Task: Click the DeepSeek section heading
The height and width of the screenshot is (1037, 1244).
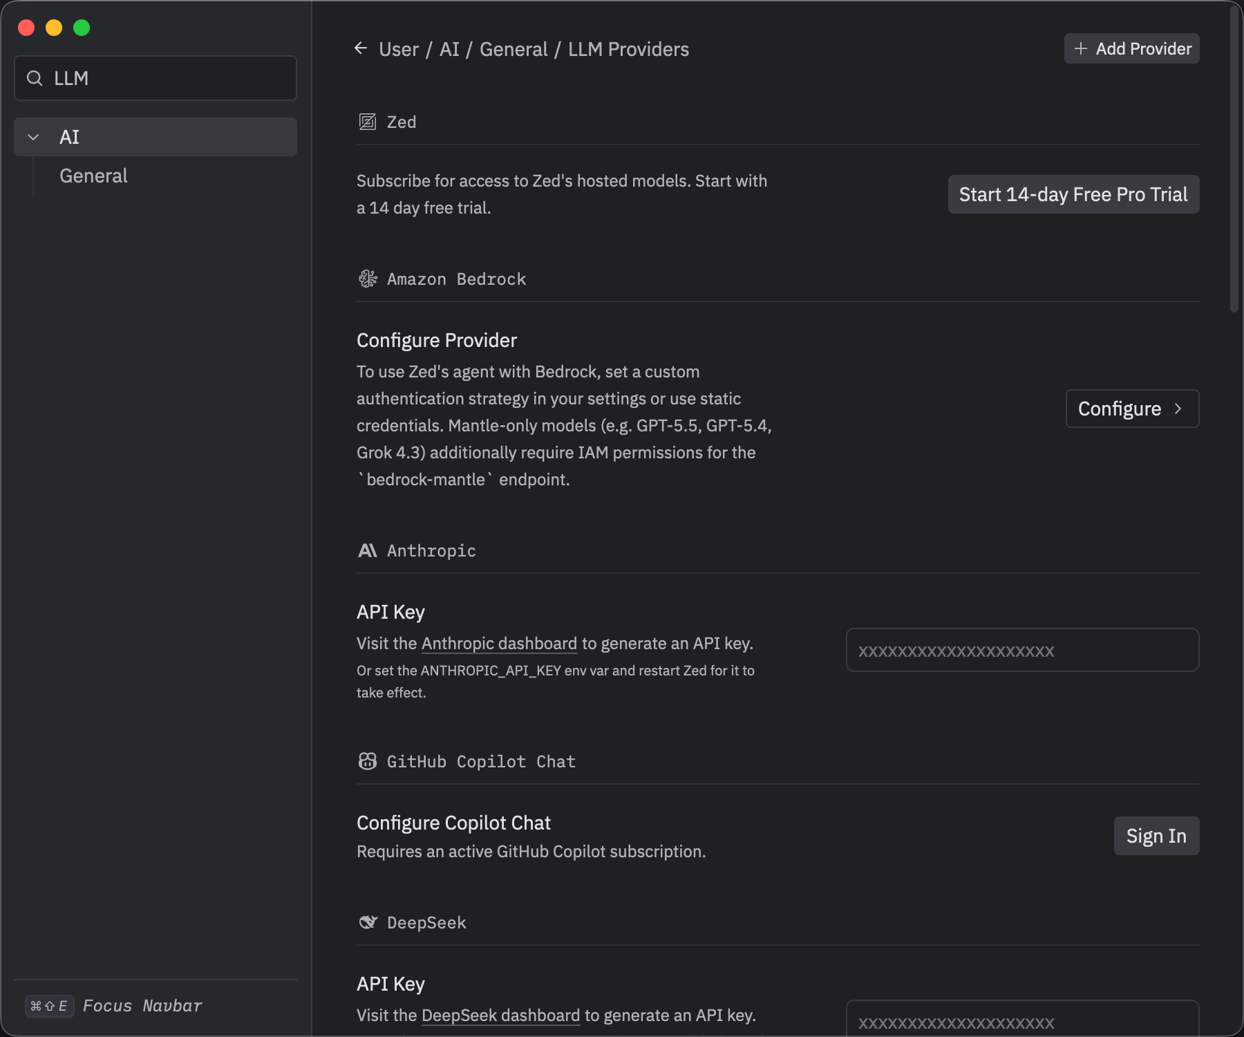Action: click(x=426, y=923)
